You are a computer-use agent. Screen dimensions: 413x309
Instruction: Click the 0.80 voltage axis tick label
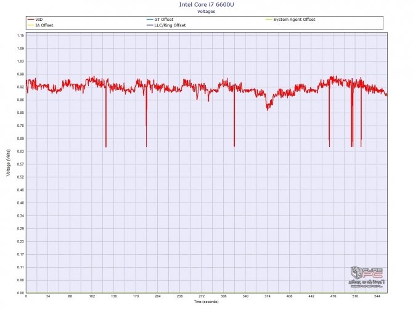click(20, 113)
